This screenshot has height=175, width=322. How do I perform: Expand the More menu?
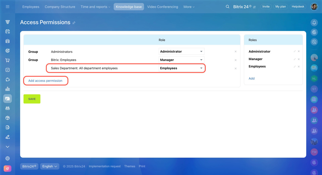(x=189, y=7)
